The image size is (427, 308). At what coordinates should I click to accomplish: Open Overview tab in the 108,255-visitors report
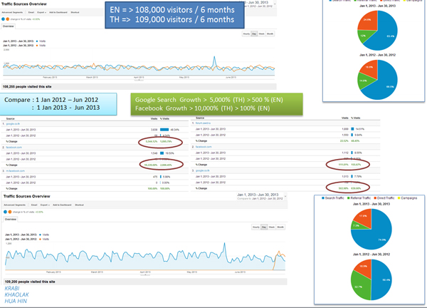coord(8,26)
